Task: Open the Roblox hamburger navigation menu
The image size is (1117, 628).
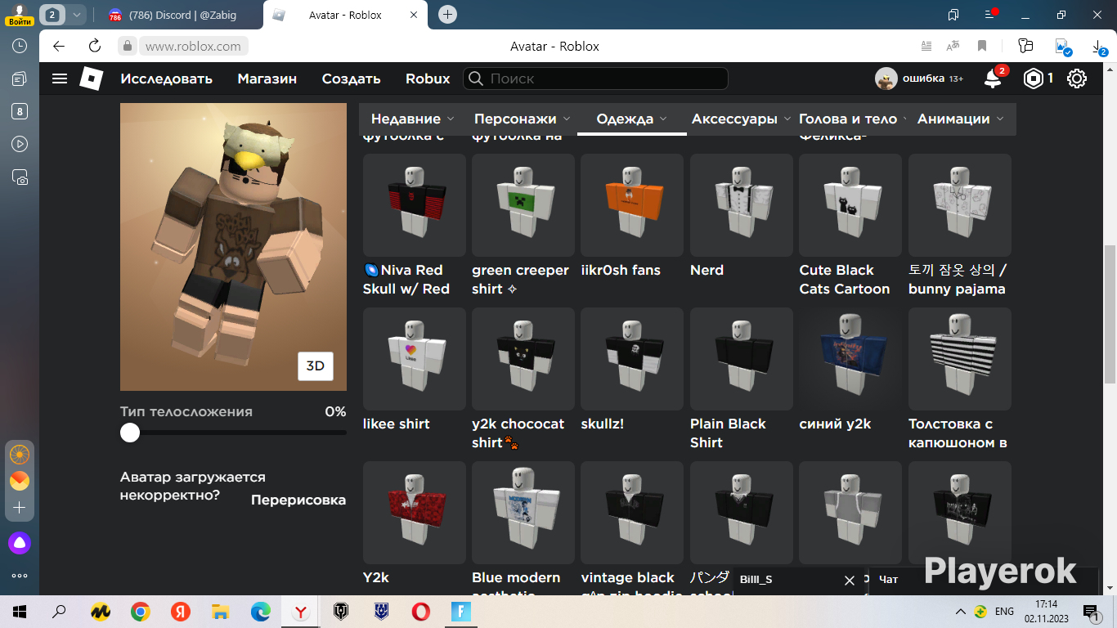Action: pos(60,78)
